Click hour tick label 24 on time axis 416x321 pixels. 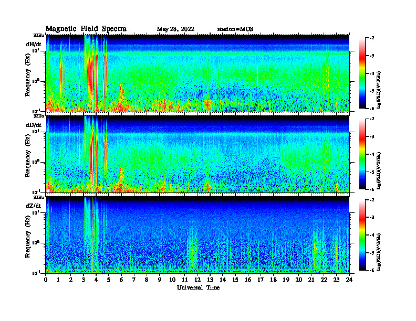pyautogui.click(x=349, y=280)
